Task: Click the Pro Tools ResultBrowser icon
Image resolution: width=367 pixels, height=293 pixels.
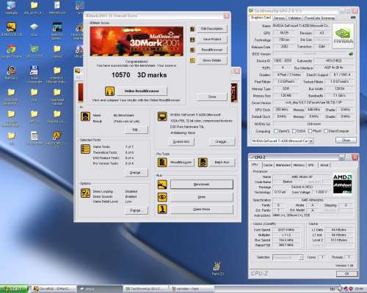Action: pos(162,163)
